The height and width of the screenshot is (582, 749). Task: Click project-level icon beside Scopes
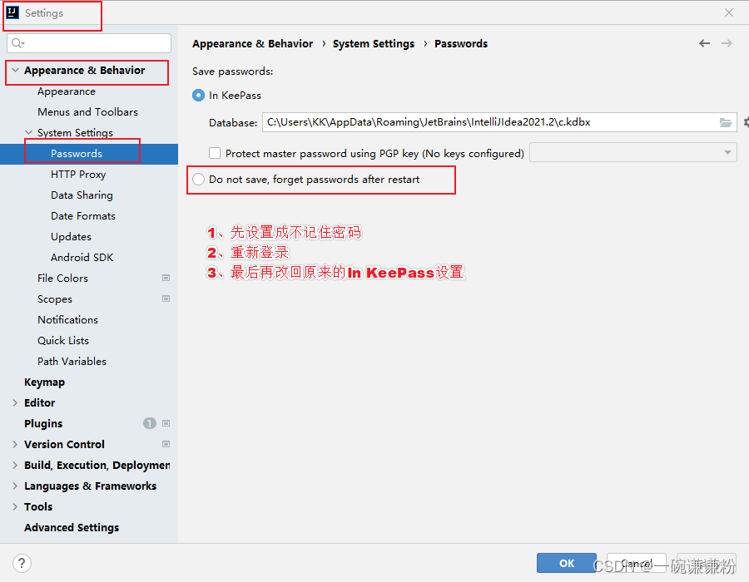(x=166, y=299)
